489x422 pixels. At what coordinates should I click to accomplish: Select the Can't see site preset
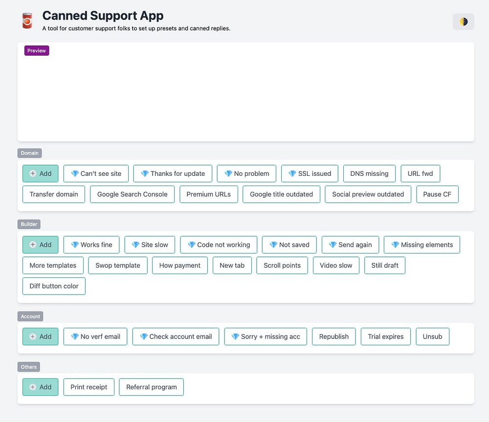click(x=96, y=173)
